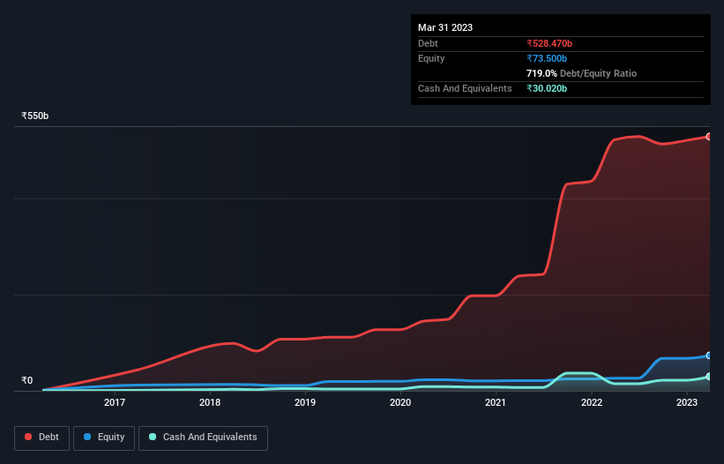The image size is (724, 464).
Task: Click the ₹30.020b cash value
Action: tap(547, 88)
